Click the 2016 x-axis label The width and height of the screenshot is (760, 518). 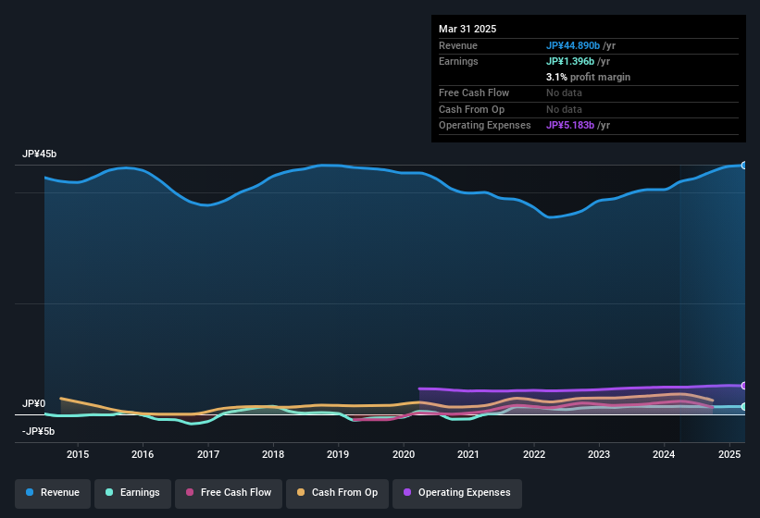143,454
